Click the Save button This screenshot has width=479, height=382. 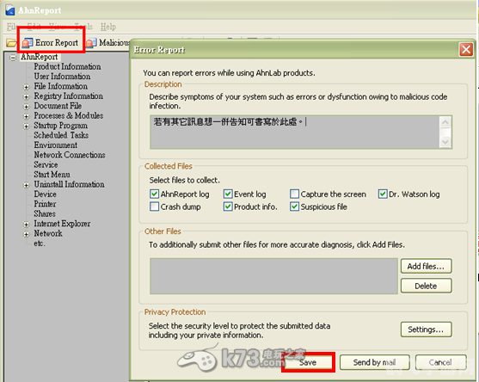pos(308,362)
